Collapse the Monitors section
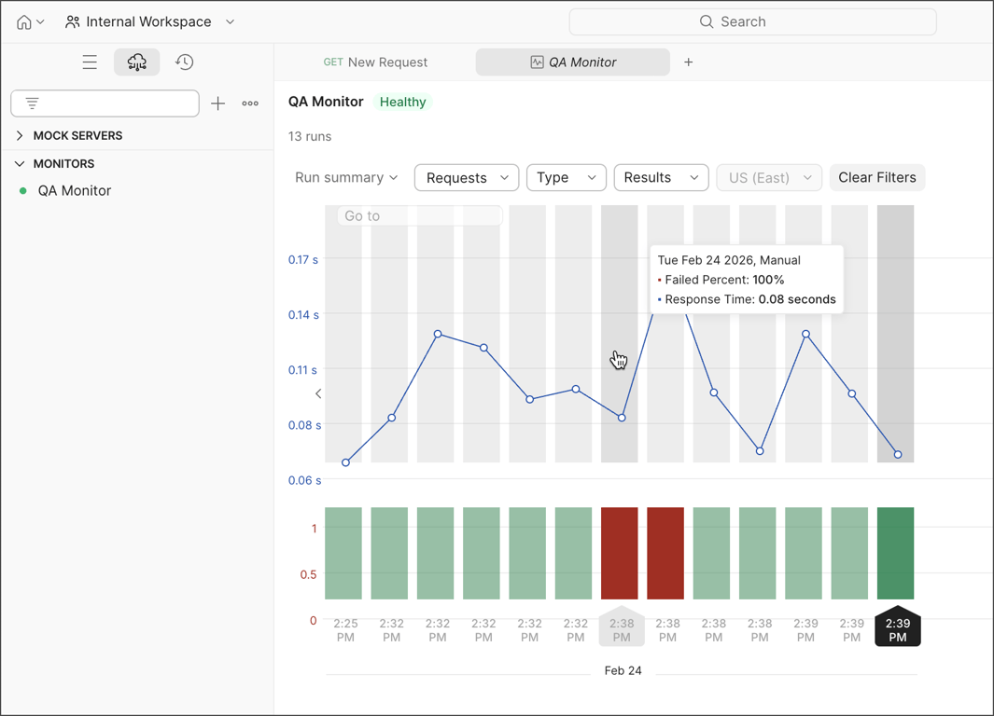 pyautogui.click(x=20, y=163)
